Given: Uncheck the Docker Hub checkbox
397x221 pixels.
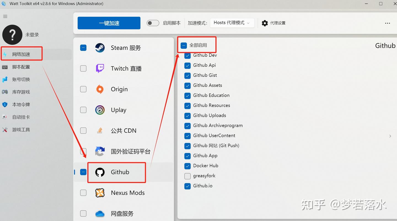Looking at the screenshot, I should (187, 166).
